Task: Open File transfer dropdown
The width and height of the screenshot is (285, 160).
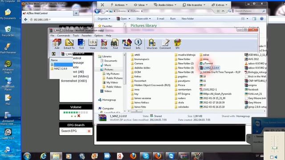Action: coord(194,5)
